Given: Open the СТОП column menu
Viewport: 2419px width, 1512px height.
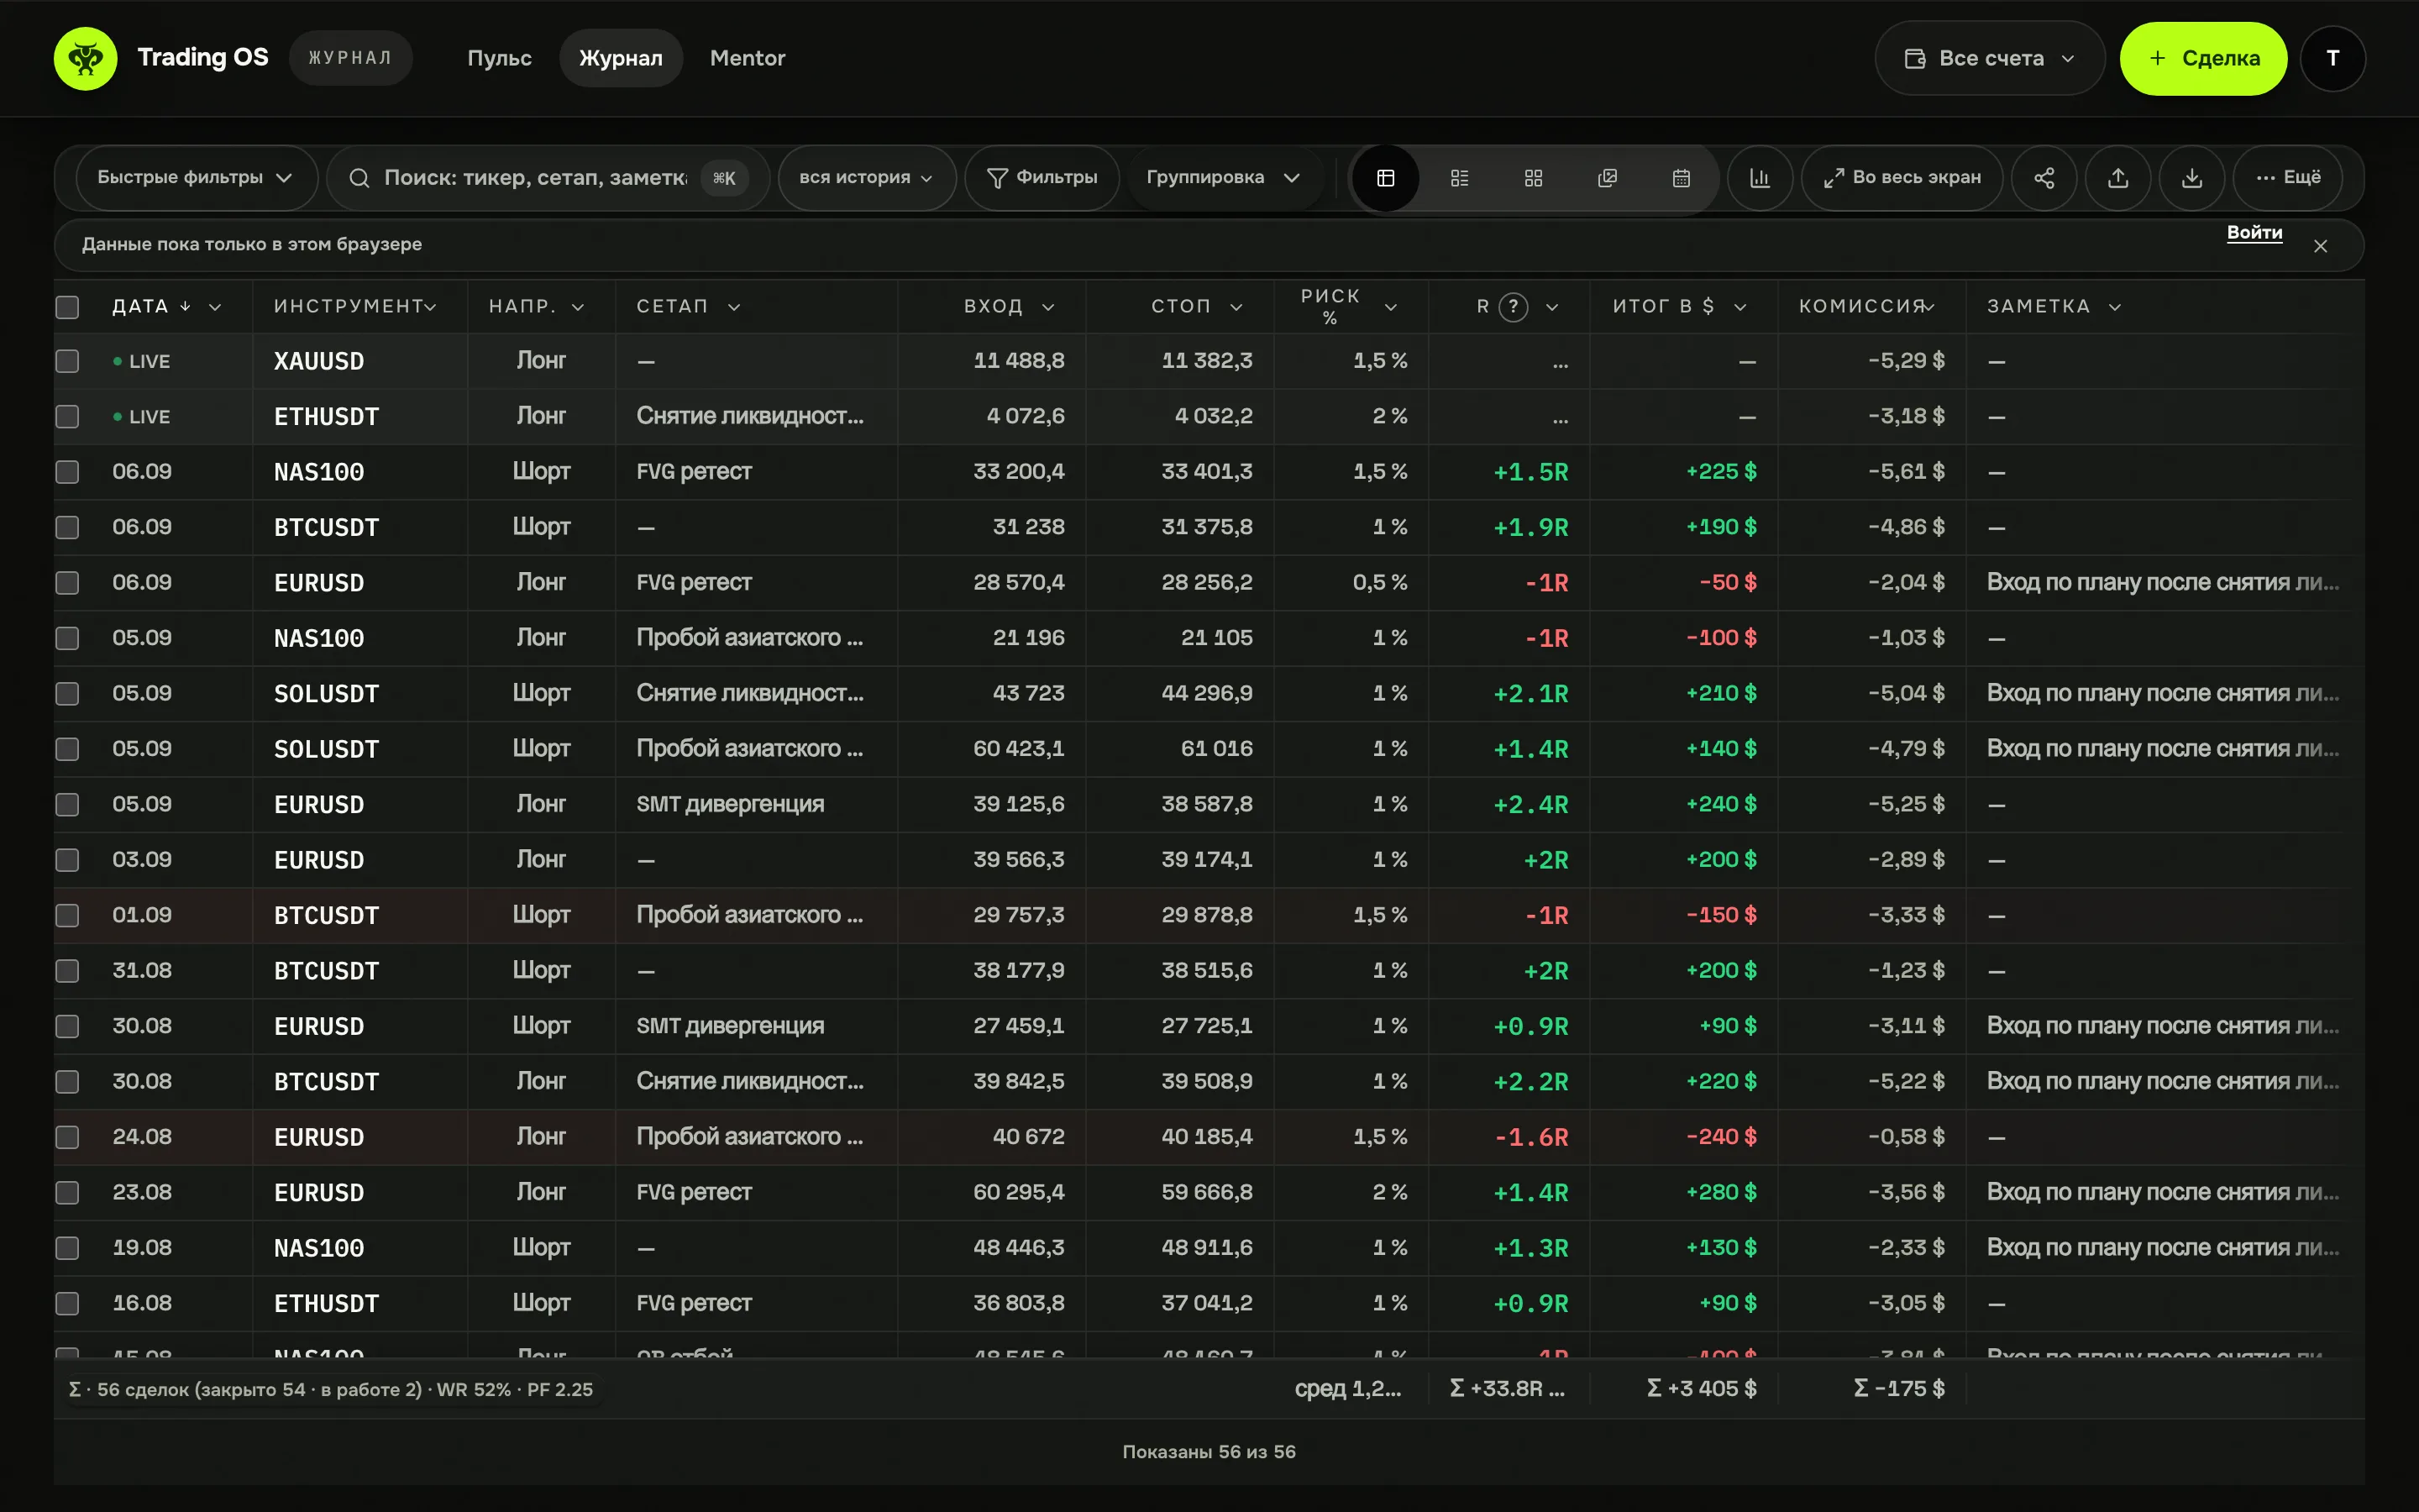Looking at the screenshot, I should point(1236,307).
